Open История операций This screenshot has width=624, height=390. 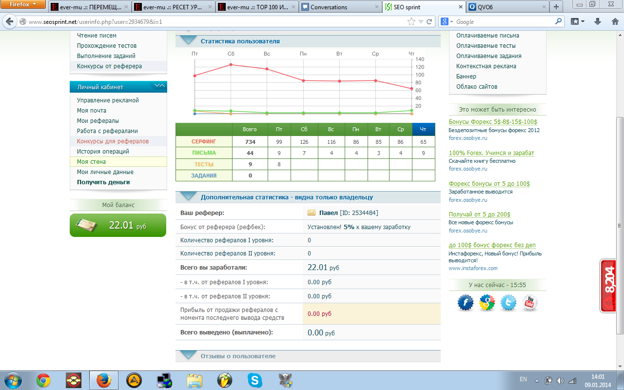(103, 151)
